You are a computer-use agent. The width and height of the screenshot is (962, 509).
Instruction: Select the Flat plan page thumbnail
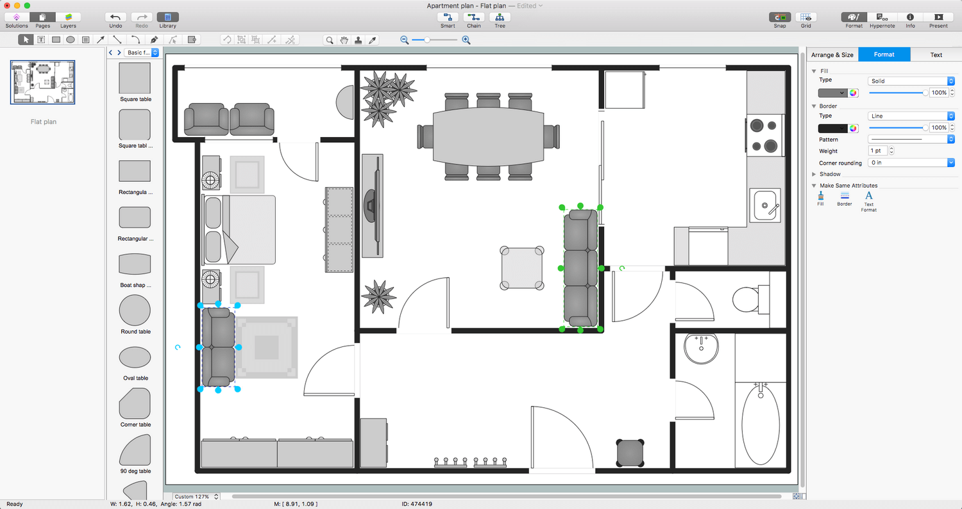click(42, 82)
